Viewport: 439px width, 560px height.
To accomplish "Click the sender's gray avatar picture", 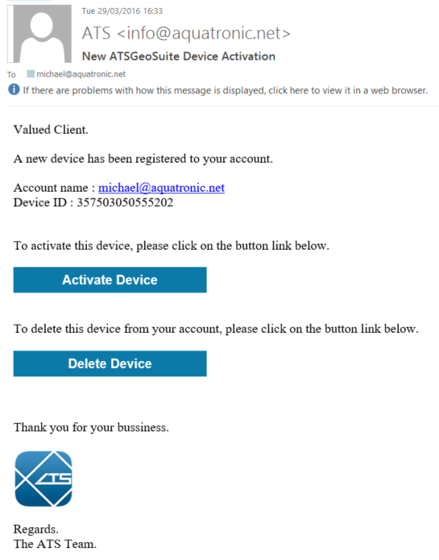I will pos(39,34).
